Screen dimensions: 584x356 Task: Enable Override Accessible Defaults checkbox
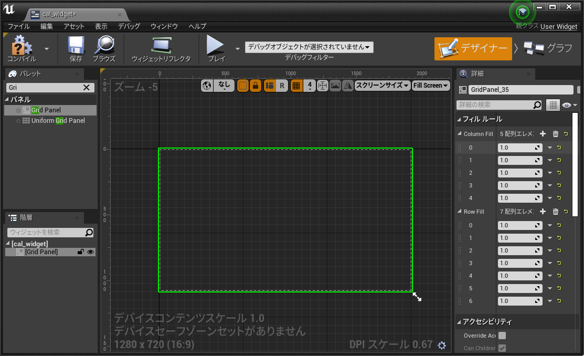pos(502,336)
